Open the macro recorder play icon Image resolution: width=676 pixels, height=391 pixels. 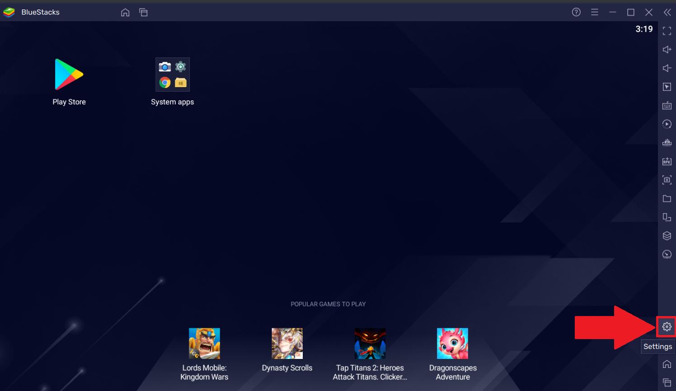(667, 124)
